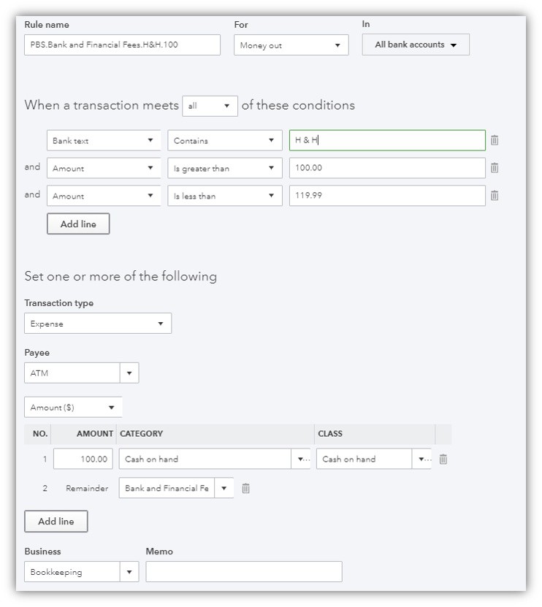542x607 pixels.
Task: Delete split line 1 Cash on hand
Action: pyautogui.click(x=443, y=459)
